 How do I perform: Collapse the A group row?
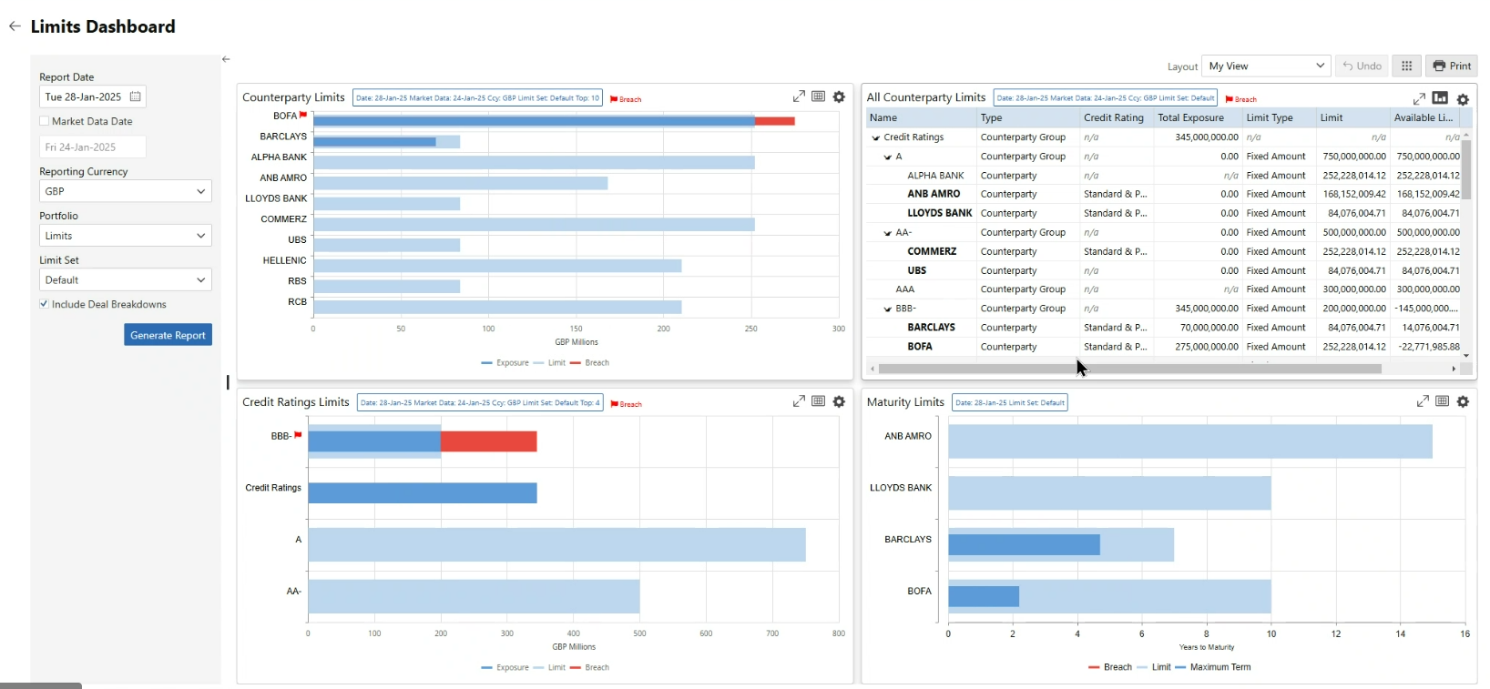pos(888,157)
